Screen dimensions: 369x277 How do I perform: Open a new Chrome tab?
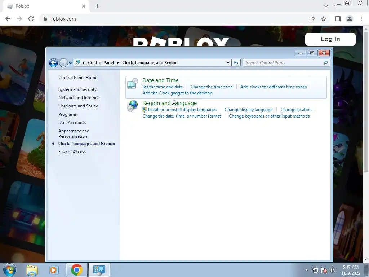[x=97, y=6]
